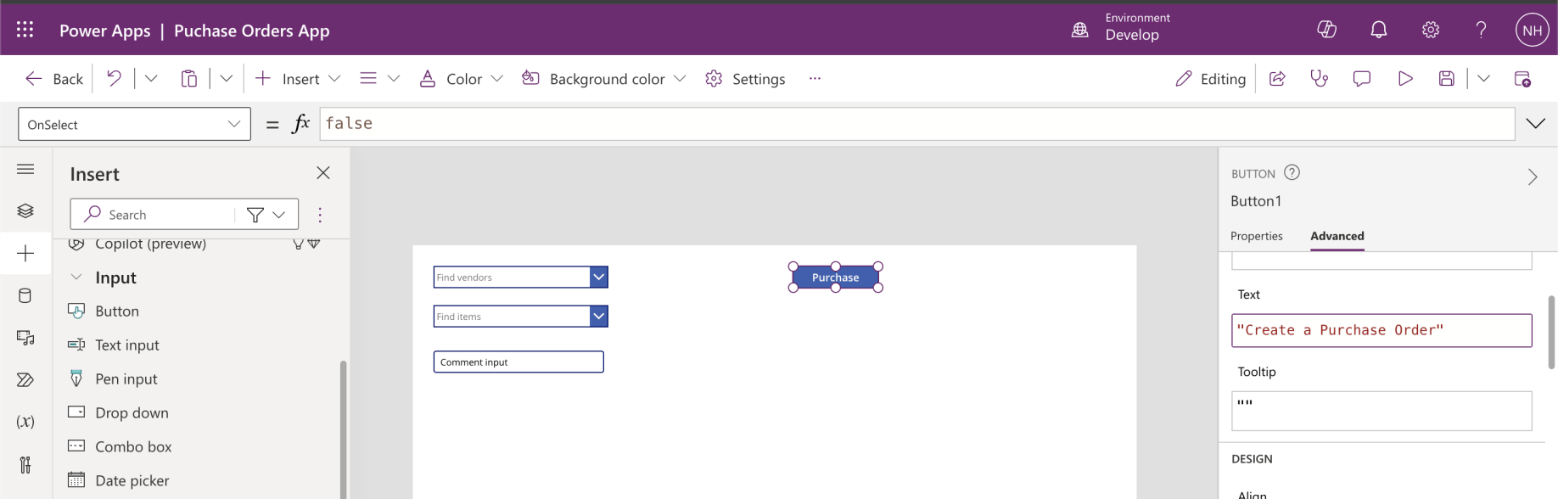Image resolution: width=1558 pixels, height=499 pixels.
Task: Open the comments icon
Action: click(x=1362, y=79)
